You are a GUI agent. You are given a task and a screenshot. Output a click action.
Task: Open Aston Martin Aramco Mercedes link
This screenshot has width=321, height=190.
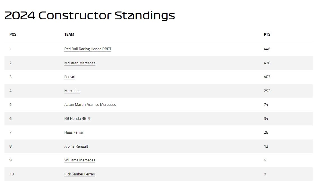pyautogui.click(x=90, y=105)
